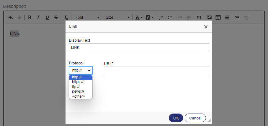The image size is (268, 126).
Task: Click the Undo arrow icon
Action: [11, 17]
